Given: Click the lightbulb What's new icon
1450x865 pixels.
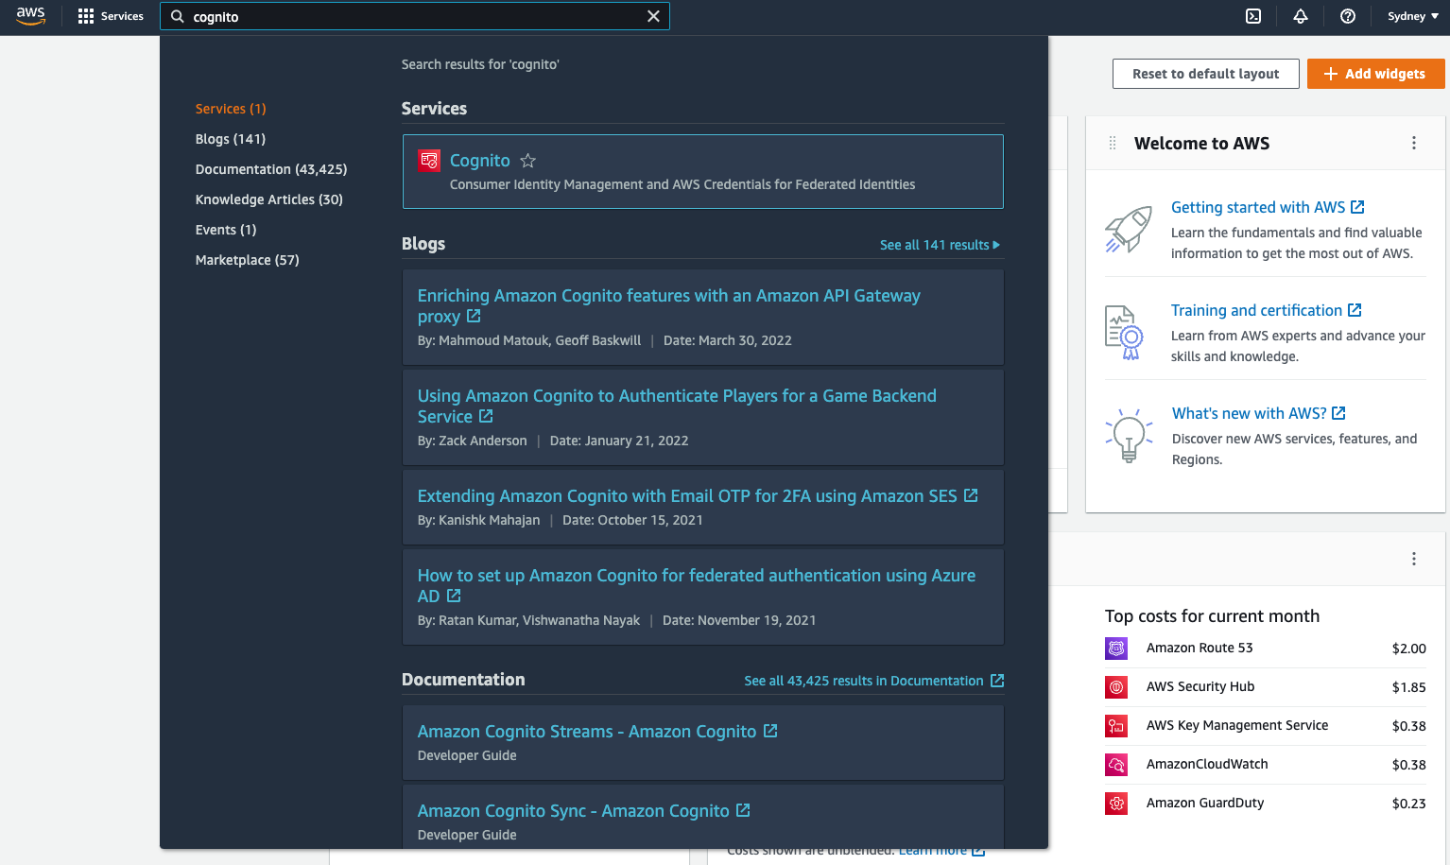Looking at the screenshot, I should click(x=1129, y=436).
